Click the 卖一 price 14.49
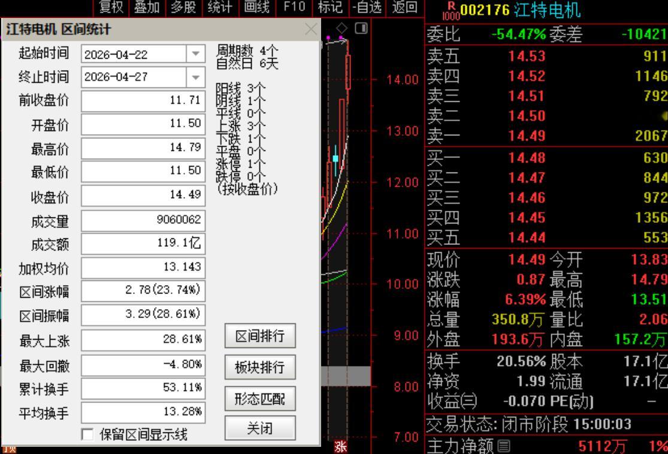 [527, 136]
